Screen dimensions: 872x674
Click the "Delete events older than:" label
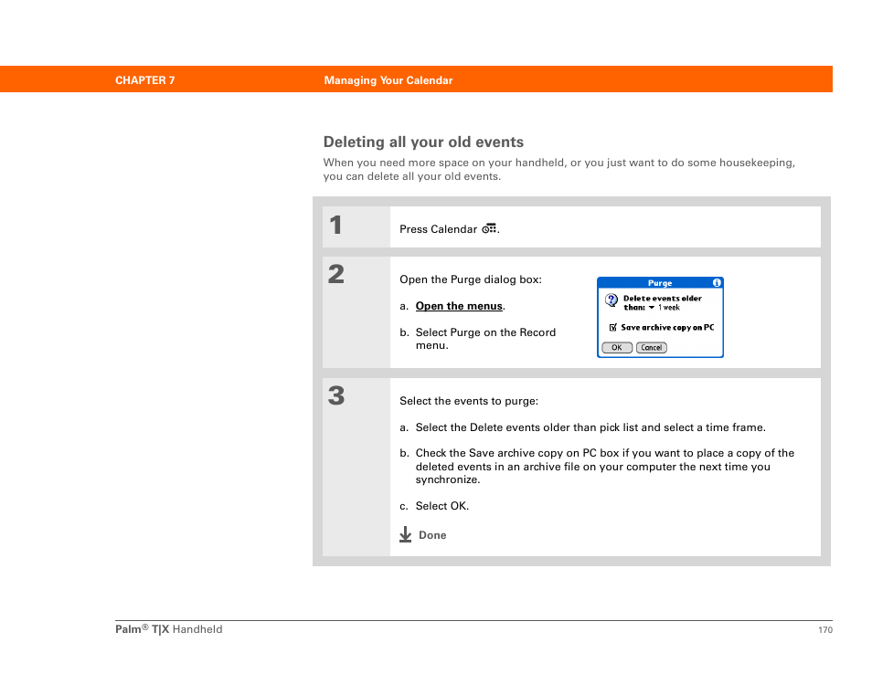[x=663, y=303]
